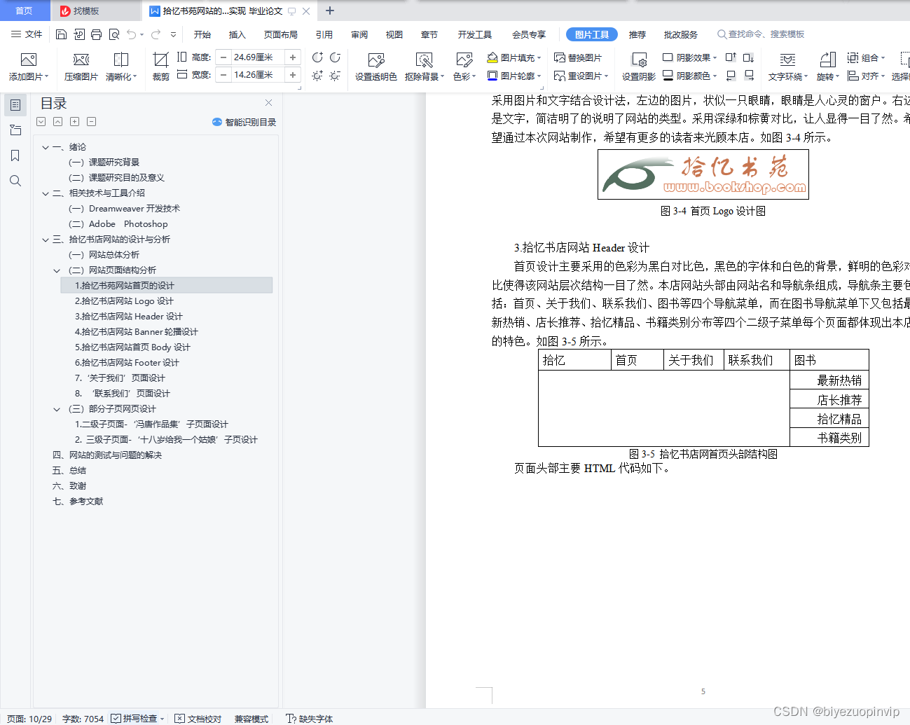This screenshot has height=725, width=910.
Task: Nudge shadow right icon
Action: pos(748,75)
